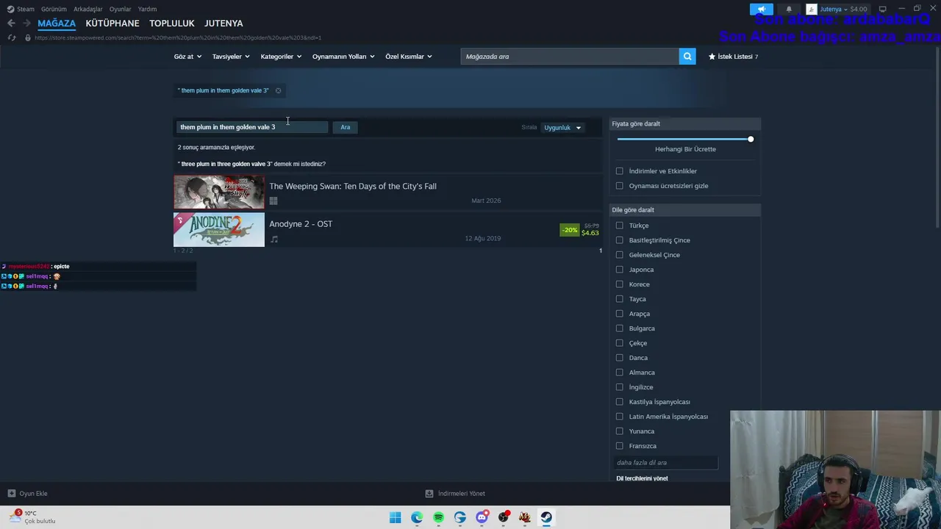Expand the Özel Kısımlar dropdown
This screenshot has height=529, width=941.
pyautogui.click(x=409, y=57)
